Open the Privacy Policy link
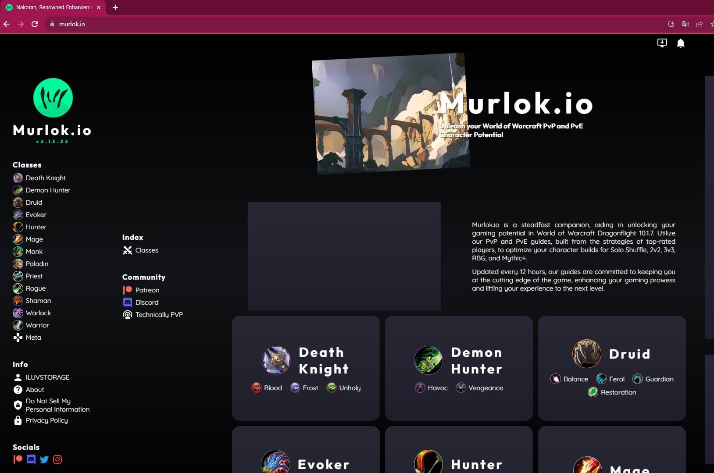Image resolution: width=714 pixels, height=473 pixels. pyautogui.click(x=41, y=420)
